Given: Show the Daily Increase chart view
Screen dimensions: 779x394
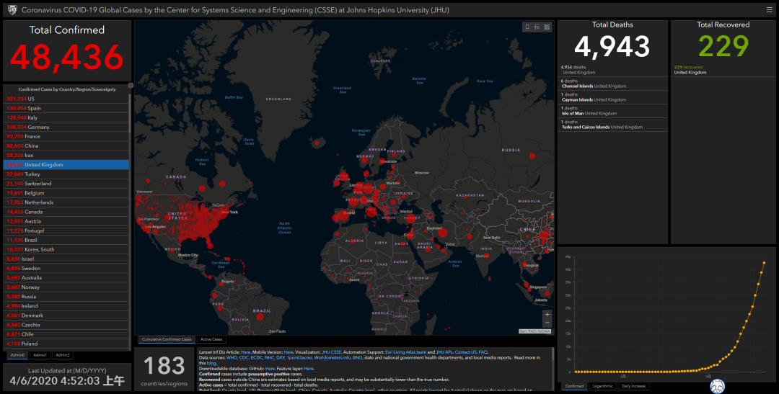Looking at the screenshot, I should pos(634,386).
